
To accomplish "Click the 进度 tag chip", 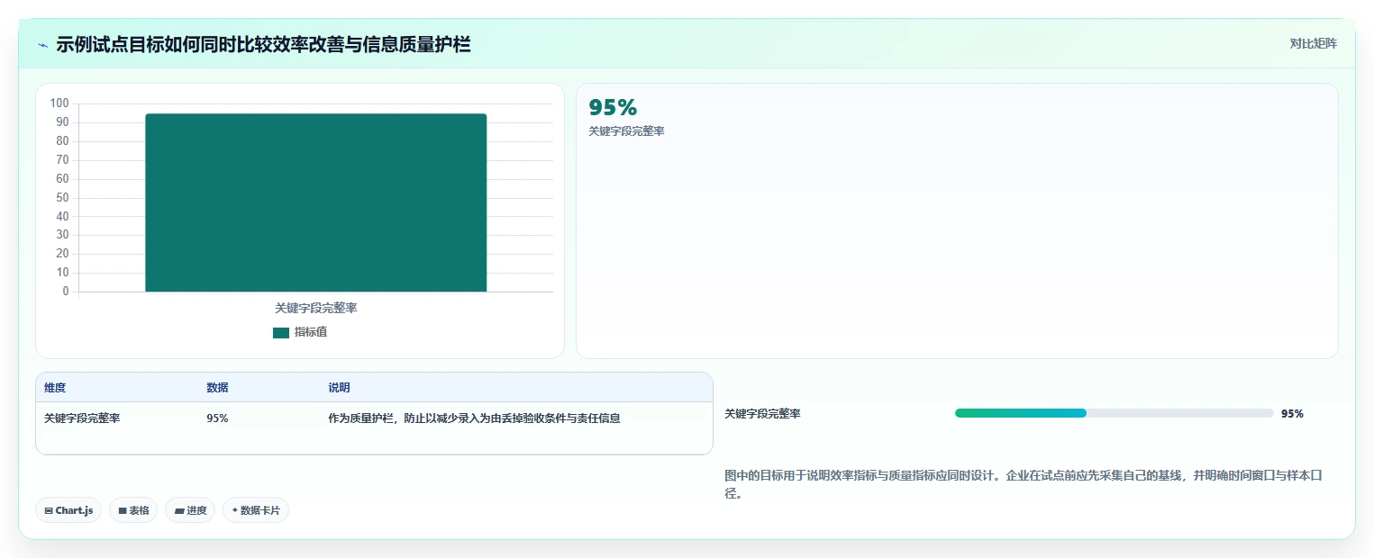I will click(190, 510).
